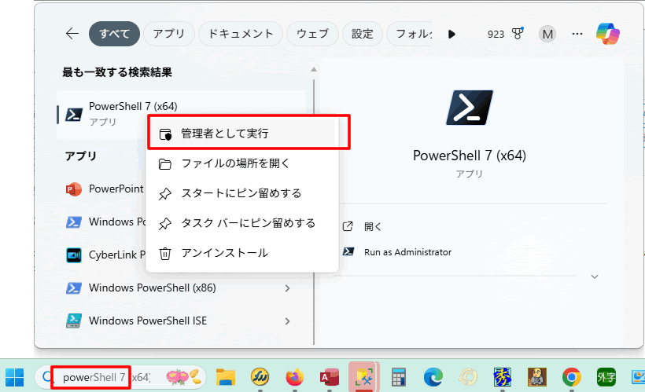This screenshot has height=392, width=645.
Task: Click the PowerShell 7 result icon
Action: [x=74, y=115]
